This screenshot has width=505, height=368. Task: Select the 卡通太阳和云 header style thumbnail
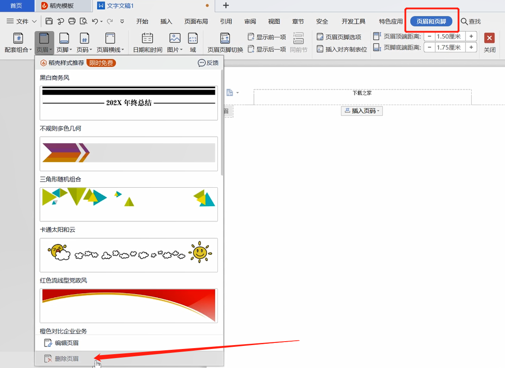coord(129,255)
